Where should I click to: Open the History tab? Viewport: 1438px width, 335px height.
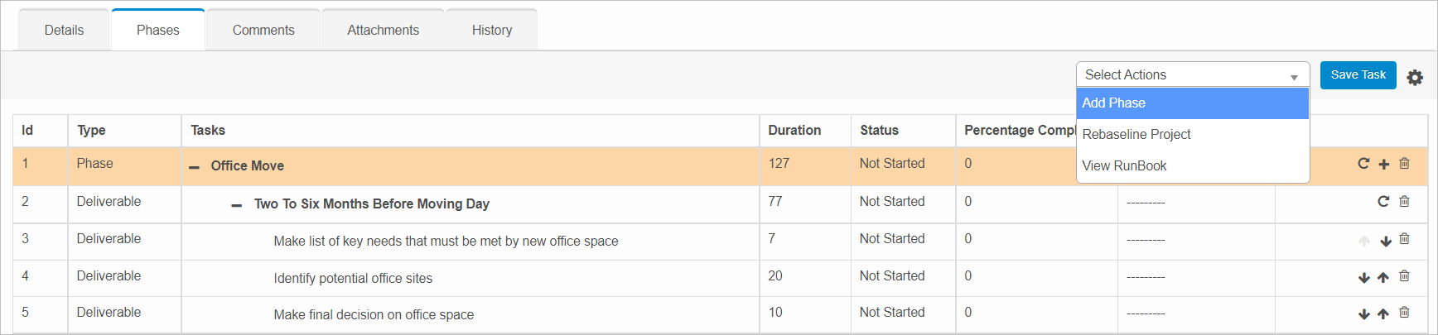(x=492, y=31)
